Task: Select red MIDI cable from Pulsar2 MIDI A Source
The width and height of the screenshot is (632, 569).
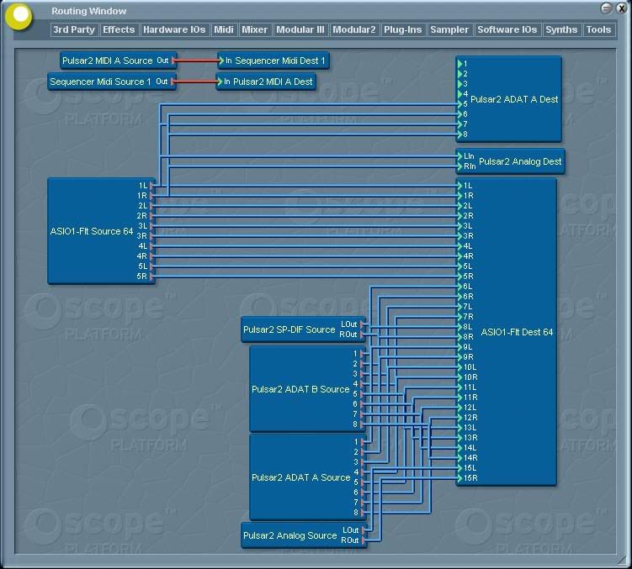Action: point(197,61)
